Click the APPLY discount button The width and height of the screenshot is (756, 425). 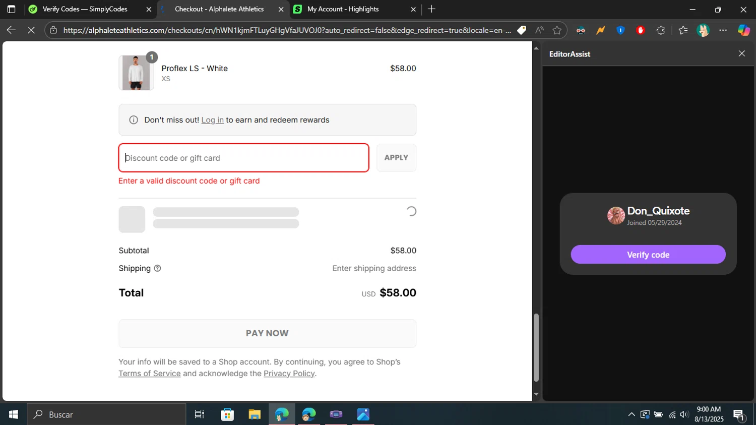[x=397, y=158]
